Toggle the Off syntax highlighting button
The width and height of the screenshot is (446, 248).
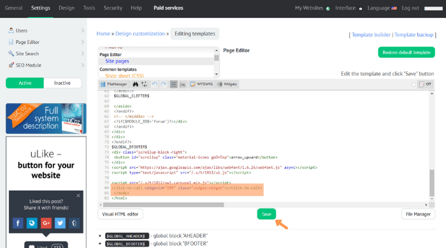coord(426,84)
